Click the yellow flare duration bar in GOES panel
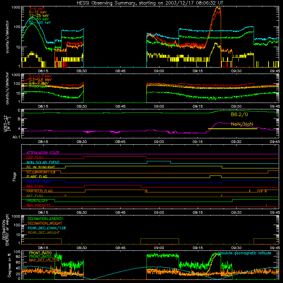The height and width of the screenshot is (283, 283). (232, 129)
